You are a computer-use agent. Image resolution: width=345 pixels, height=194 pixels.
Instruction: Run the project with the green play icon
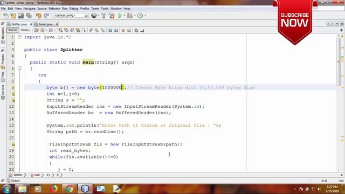click(x=120, y=16)
